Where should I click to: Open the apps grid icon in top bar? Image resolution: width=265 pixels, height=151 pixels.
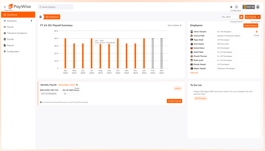236,7
